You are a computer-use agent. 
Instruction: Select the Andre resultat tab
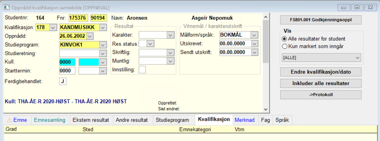(x=132, y=120)
